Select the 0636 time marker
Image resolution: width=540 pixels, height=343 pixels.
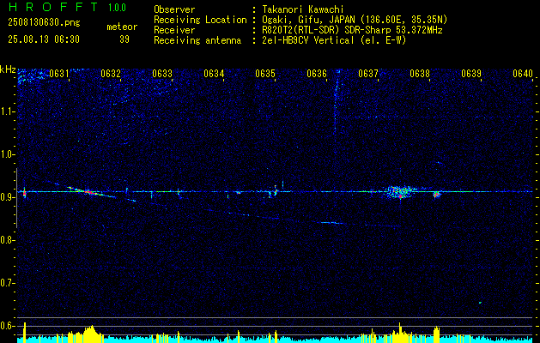coord(317,73)
